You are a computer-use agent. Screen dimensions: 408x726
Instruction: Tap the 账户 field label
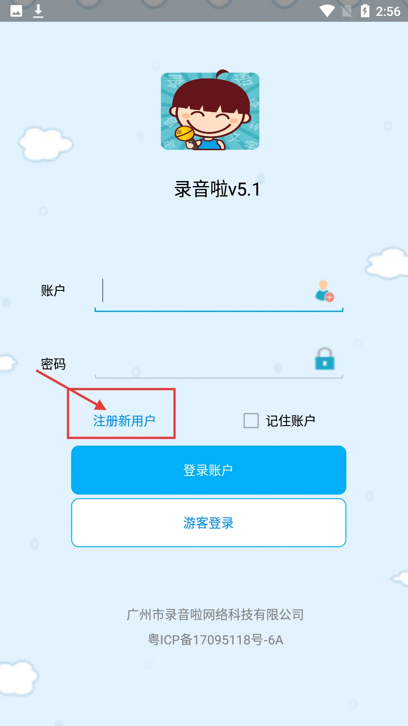click(53, 290)
